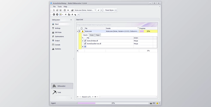The width and height of the screenshot is (211, 107).
Task: Click the app logo in title bar
Action: pyautogui.click(x=51, y=3)
